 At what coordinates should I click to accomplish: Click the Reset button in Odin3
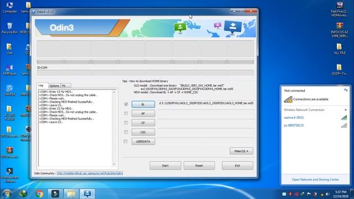[199, 166]
